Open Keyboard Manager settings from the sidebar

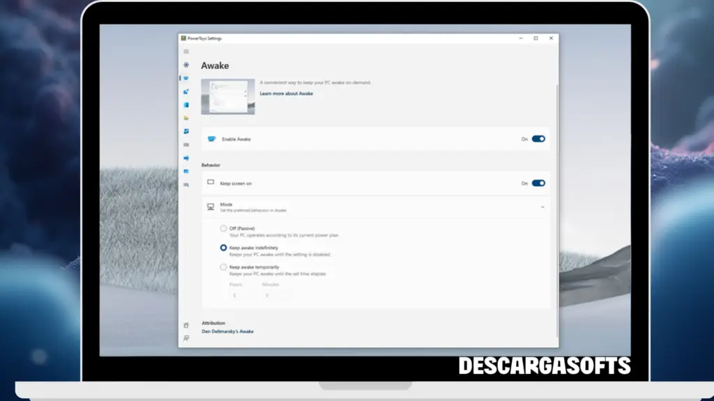pos(185,145)
